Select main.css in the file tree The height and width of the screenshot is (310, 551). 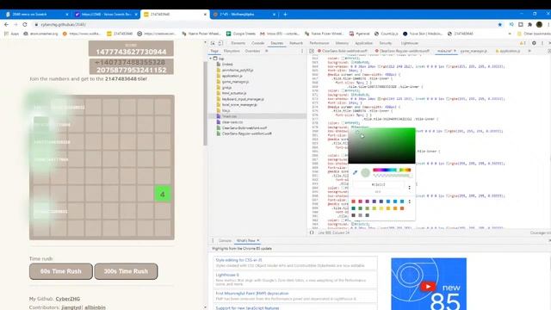coord(229,116)
